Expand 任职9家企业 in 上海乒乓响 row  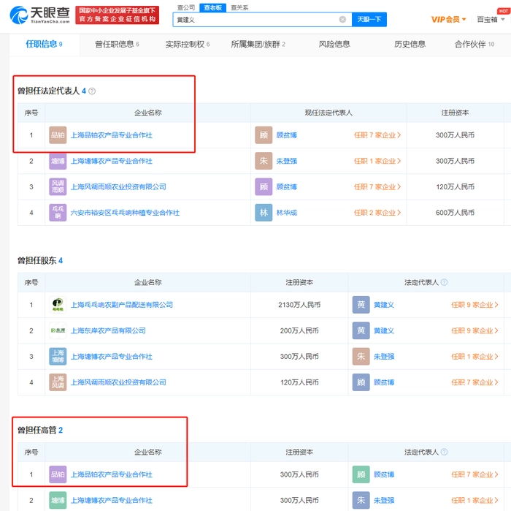point(474,305)
